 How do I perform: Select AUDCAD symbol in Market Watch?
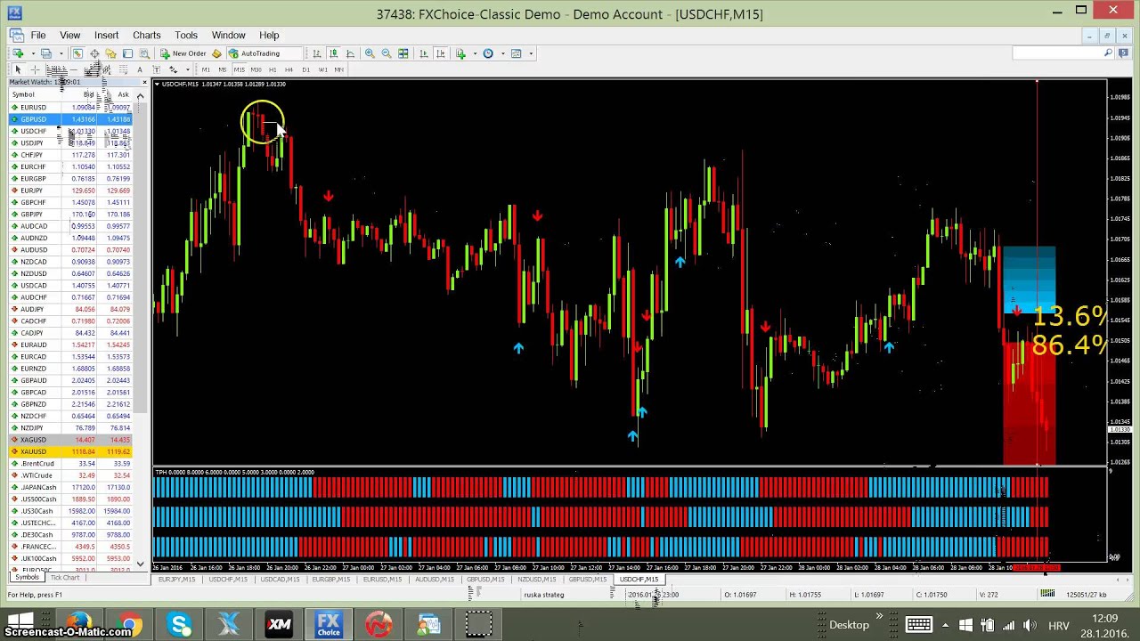tap(34, 226)
